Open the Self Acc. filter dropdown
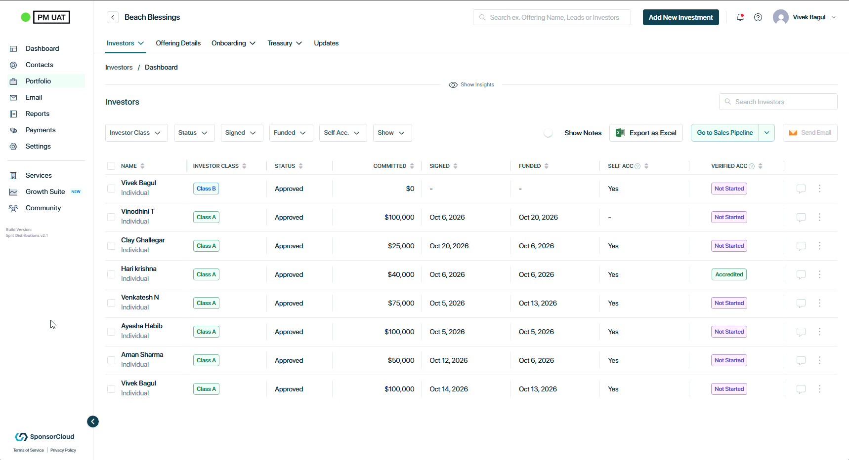This screenshot has height=460, width=849. (x=343, y=133)
